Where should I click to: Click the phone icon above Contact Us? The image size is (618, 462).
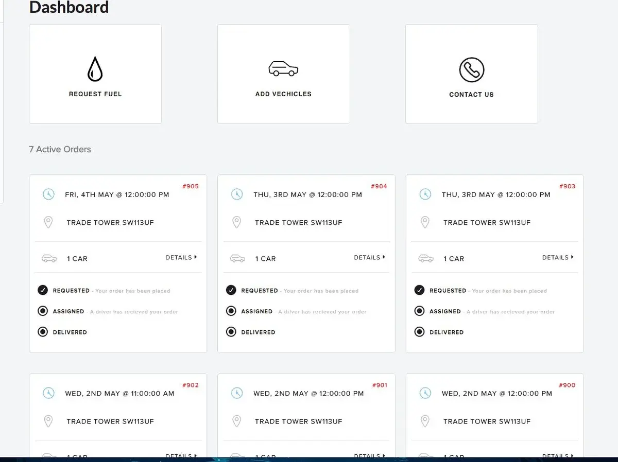(471, 68)
